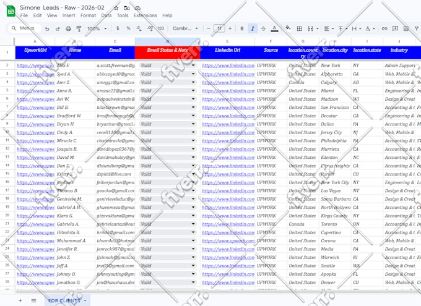Open the Tools menu
421x306 pixels.
click(x=123, y=15)
